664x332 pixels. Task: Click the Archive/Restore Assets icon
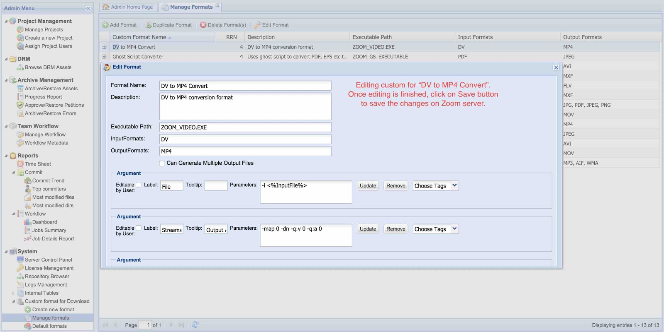[x=20, y=88]
